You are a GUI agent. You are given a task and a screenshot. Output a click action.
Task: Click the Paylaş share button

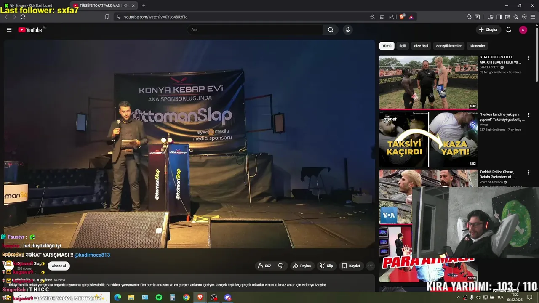302,266
